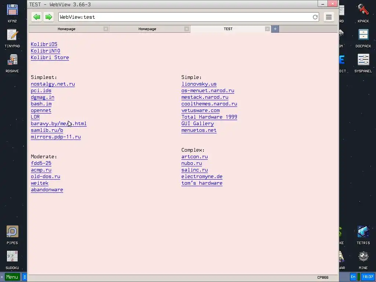Launch the TETRIS game icon
The width and height of the screenshot is (376, 282).
[x=363, y=235]
